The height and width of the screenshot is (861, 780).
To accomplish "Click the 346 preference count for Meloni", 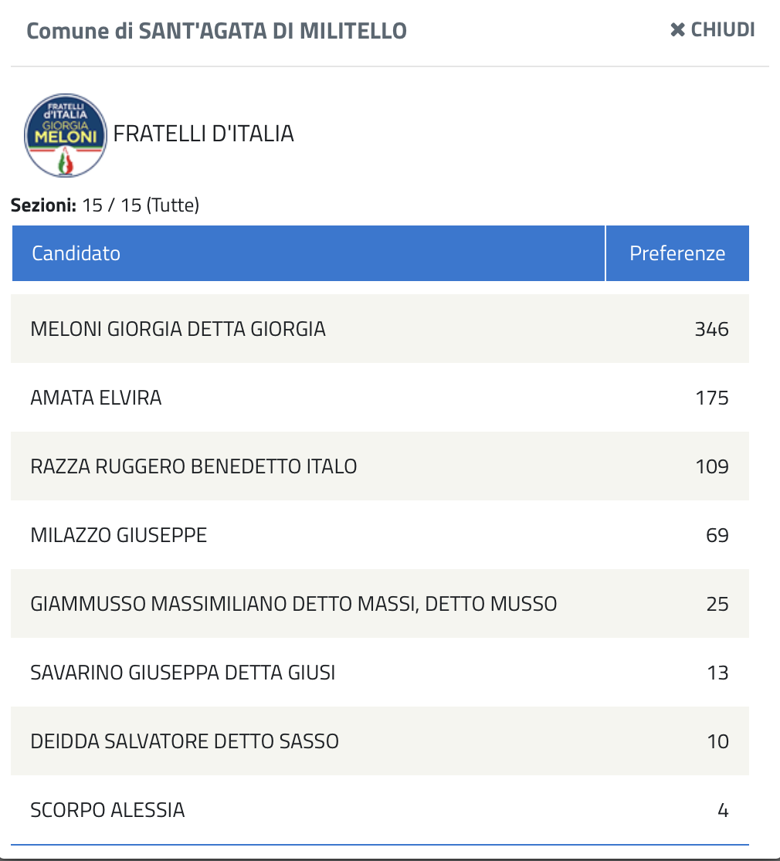I will (711, 329).
